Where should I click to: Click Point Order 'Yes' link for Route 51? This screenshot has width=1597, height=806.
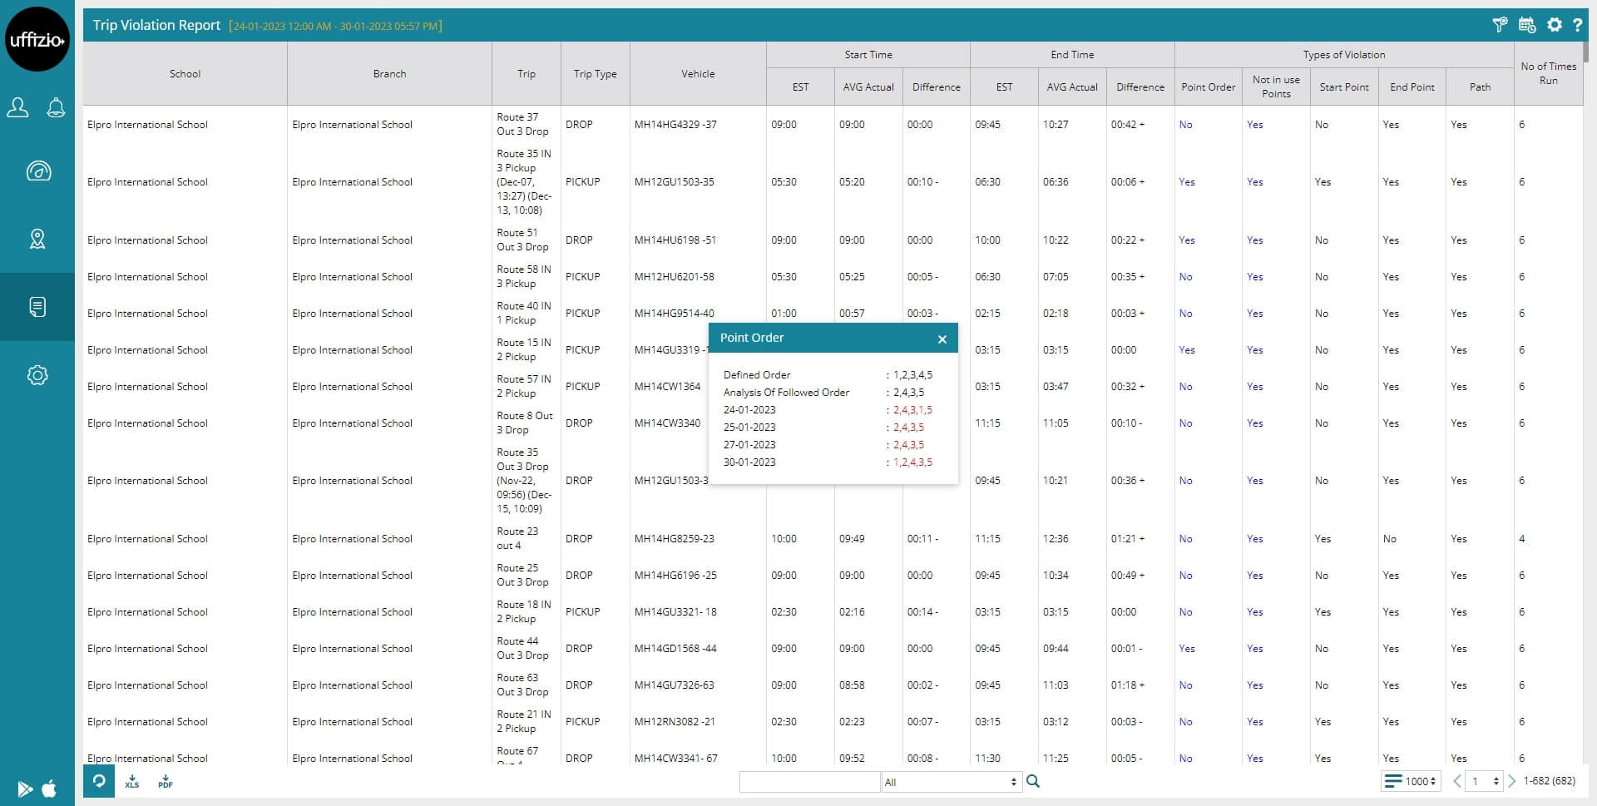click(1187, 240)
